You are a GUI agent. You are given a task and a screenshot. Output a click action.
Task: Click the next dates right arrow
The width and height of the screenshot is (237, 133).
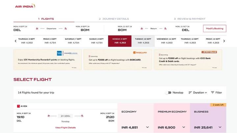pos(224,41)
